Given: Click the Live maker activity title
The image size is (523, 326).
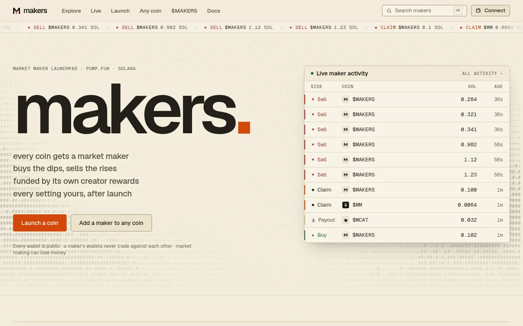Looking at the screenshot, I should [342, 73].
